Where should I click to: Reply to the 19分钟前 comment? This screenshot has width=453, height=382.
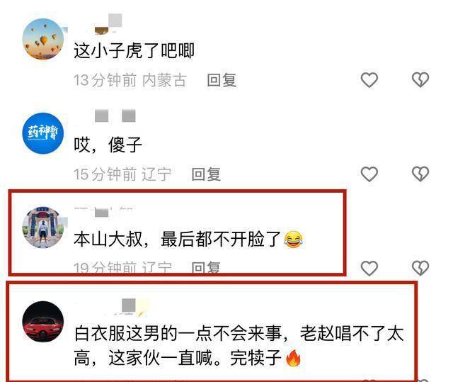(x=206, y=267)
